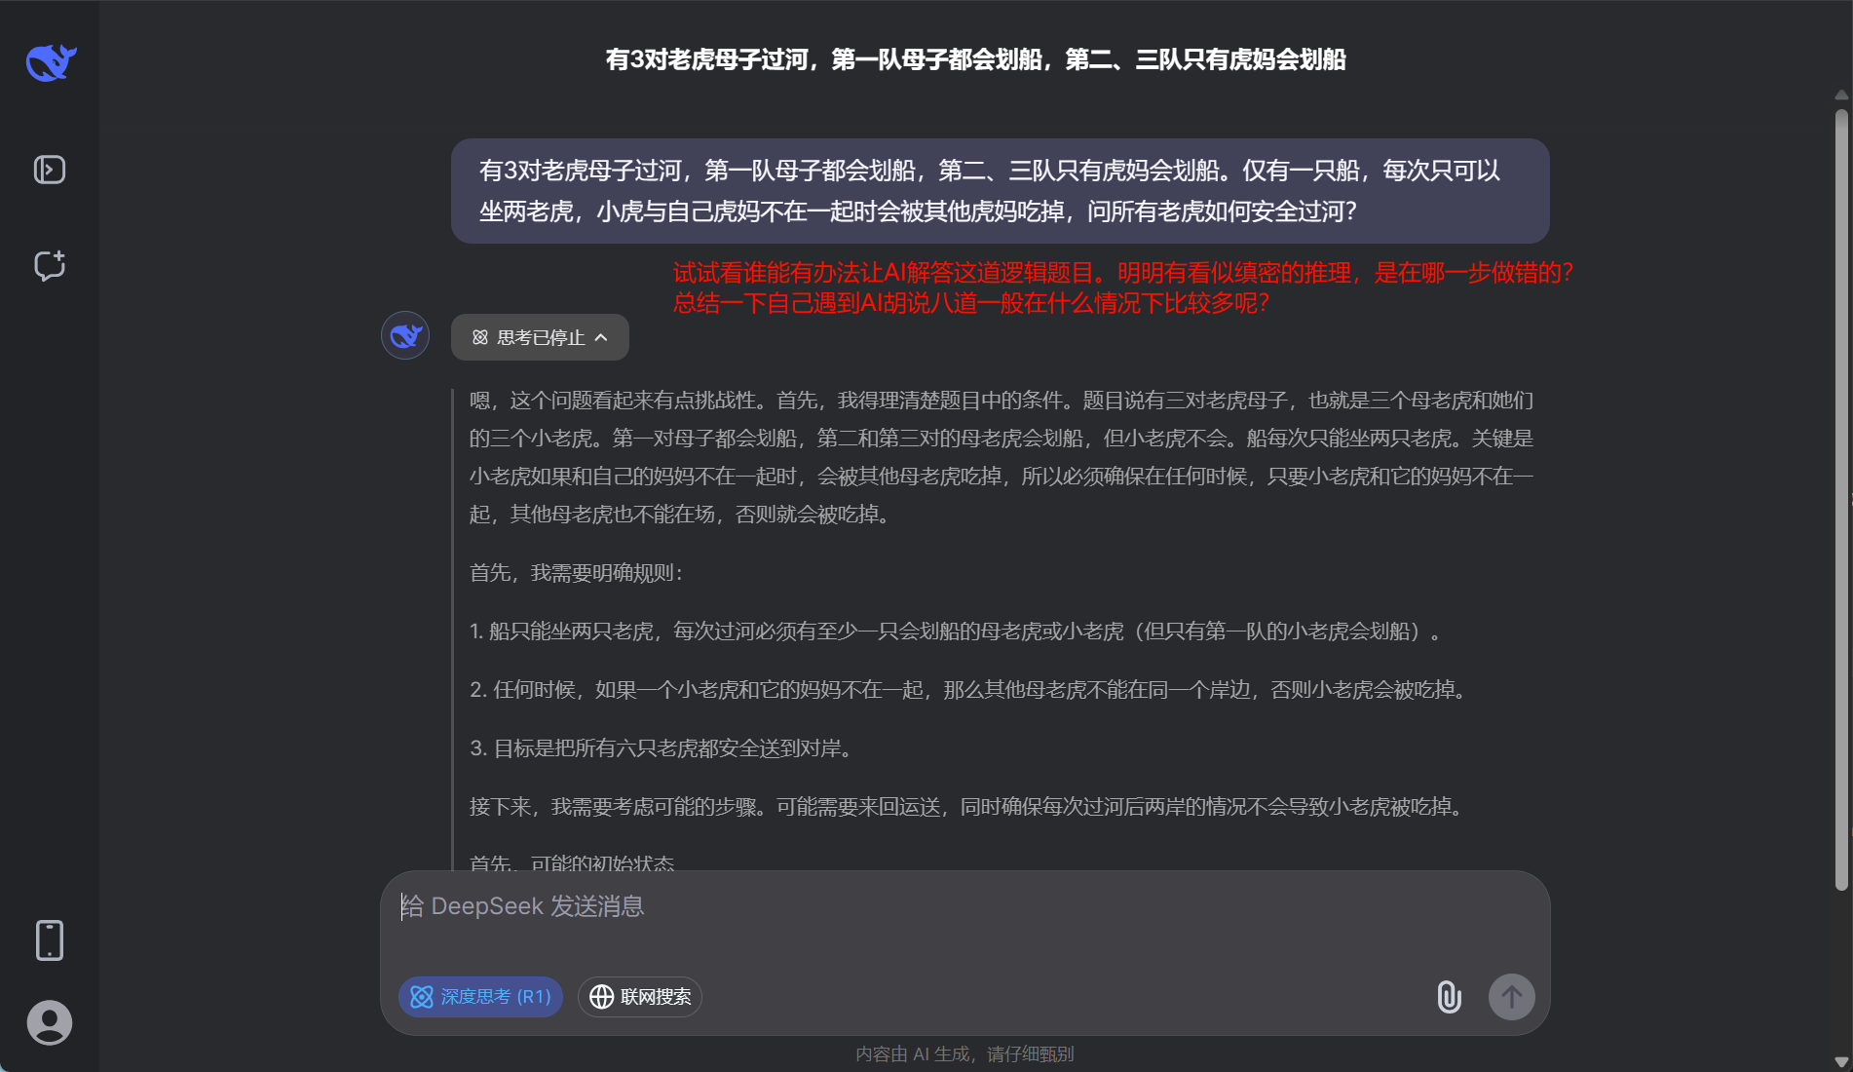The image size is (1853, 1072).
Task: Click the conversation title at top
Action: [975, 59]
